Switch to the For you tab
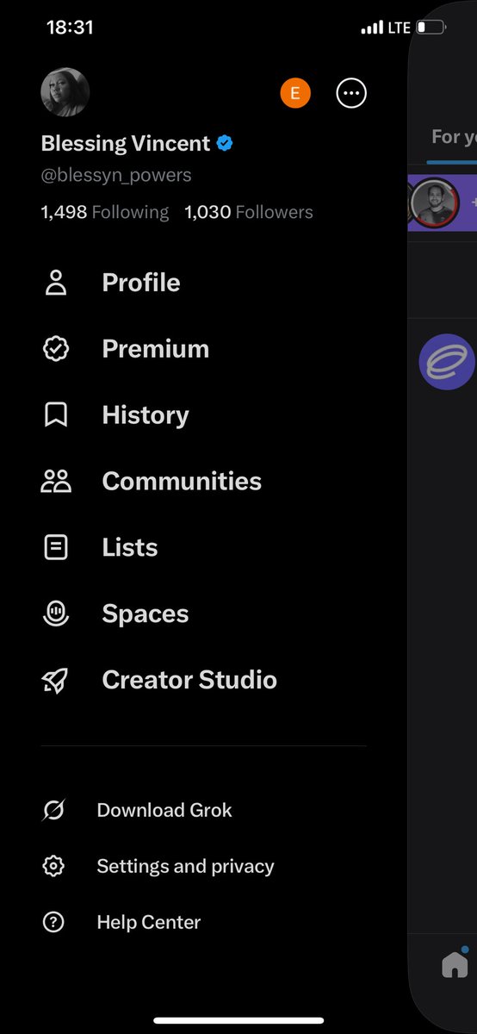Image resolution: width=477 pixels, height=1034 pixels. [454, 137]
